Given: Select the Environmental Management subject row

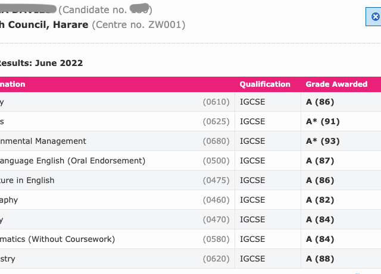Looking at the screenshot, I should click(43, 141).
